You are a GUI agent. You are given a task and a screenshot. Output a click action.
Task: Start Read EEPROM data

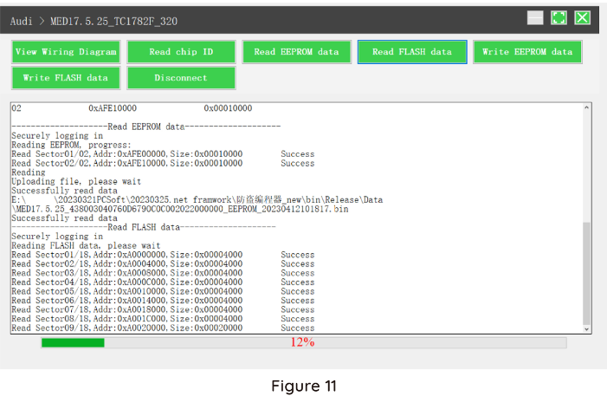(x=296, y=52)
